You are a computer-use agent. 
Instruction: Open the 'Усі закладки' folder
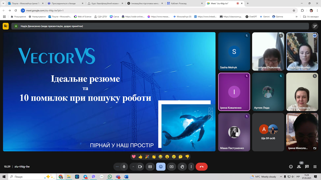[311, 17]
